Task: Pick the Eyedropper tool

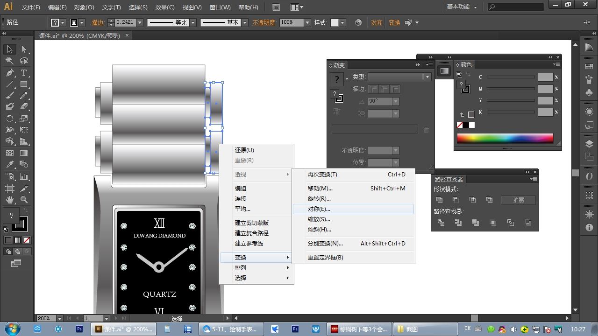Action: (10, 165)
